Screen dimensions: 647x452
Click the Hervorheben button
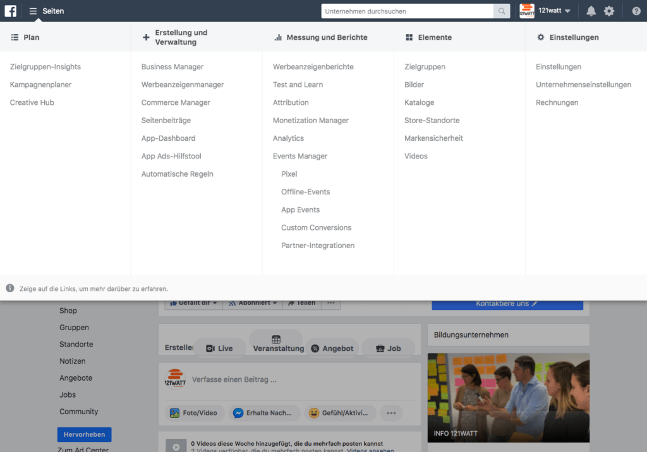coord(84,434)
